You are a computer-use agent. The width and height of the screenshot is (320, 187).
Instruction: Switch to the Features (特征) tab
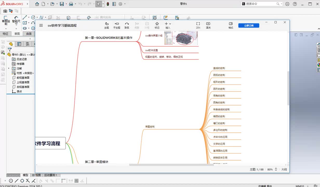coord(5,34)
